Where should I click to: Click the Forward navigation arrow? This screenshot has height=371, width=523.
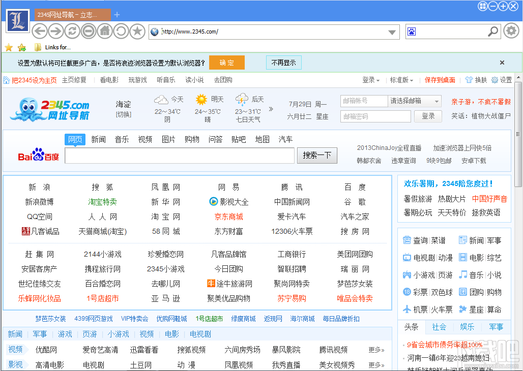(56, 32)
